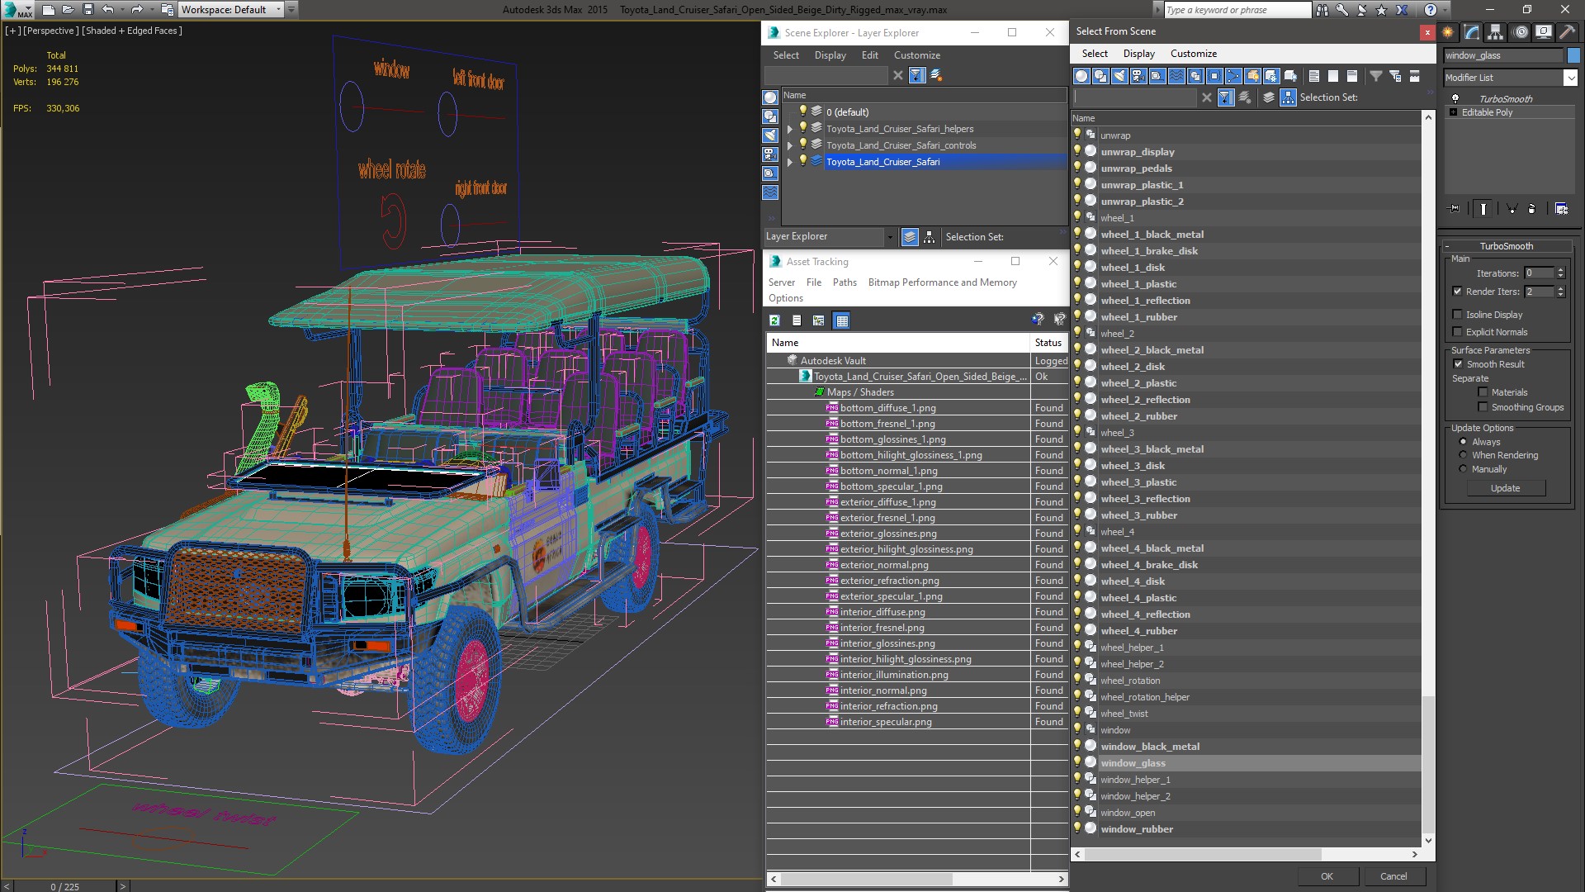Open Display menu in Select From Scene

[1138, 54]
